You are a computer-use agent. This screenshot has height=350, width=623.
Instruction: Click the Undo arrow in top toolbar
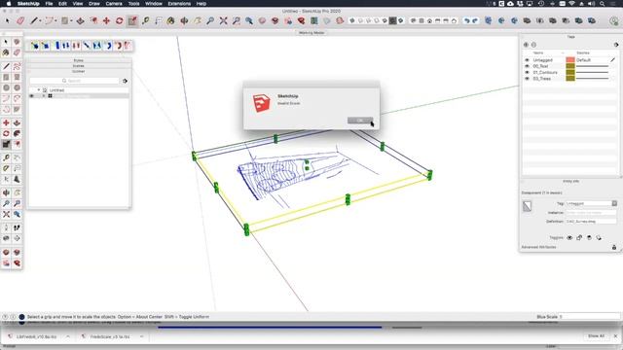467,20
